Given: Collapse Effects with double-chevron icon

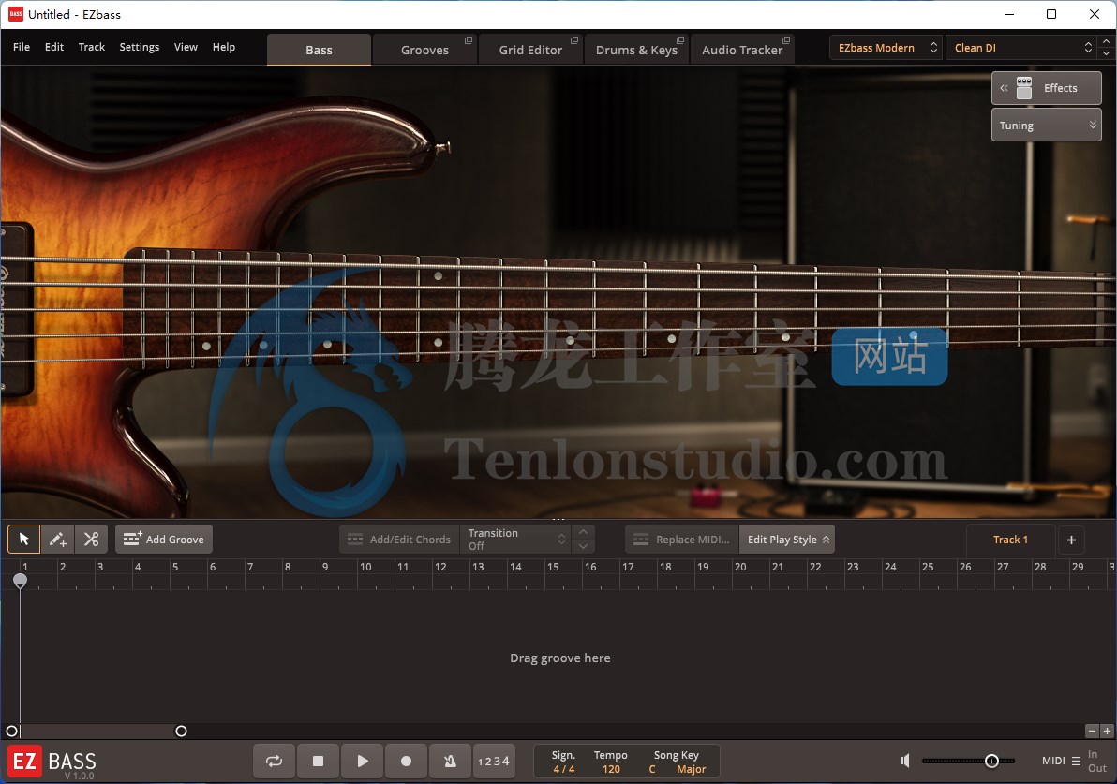Looking at the screenshot, I should pyautogui.click(x=1004, y=88).
